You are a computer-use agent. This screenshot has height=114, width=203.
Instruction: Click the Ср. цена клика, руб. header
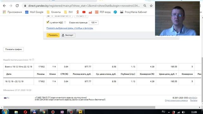click(x=106, y=74)
